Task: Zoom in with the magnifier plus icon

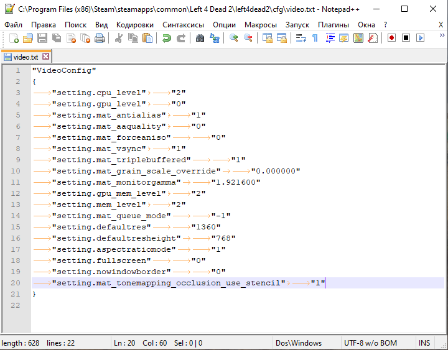Action: (233, 38)
